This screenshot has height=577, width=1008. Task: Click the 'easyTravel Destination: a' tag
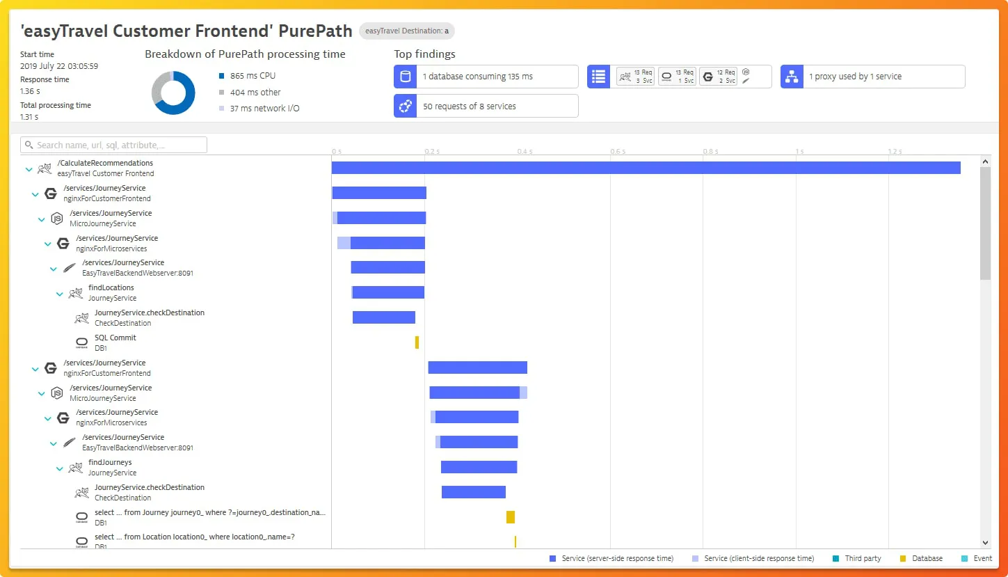point(407,31)
